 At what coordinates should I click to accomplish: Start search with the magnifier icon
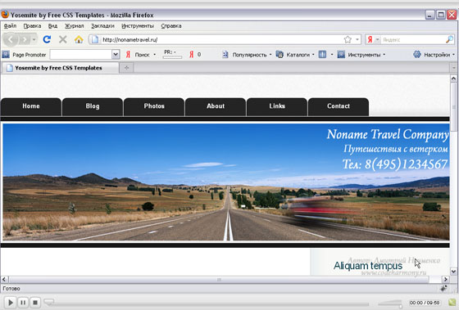coord(450,39)
